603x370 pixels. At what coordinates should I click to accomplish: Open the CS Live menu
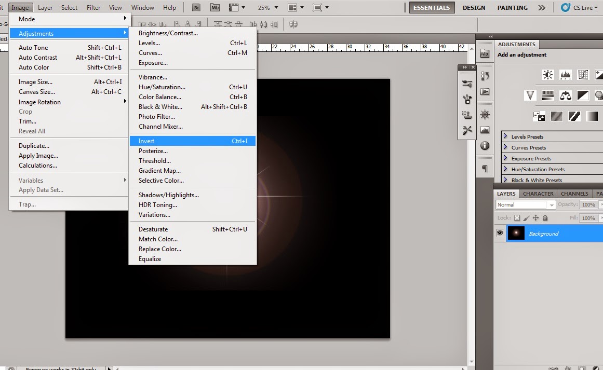tap(579, 8)
